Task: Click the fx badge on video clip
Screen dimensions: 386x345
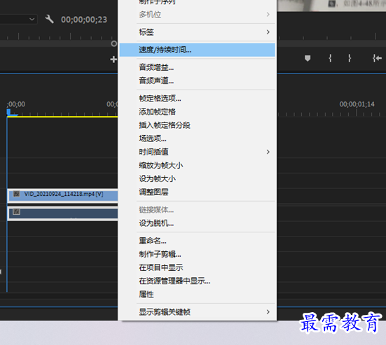Action: coord(17,194)
